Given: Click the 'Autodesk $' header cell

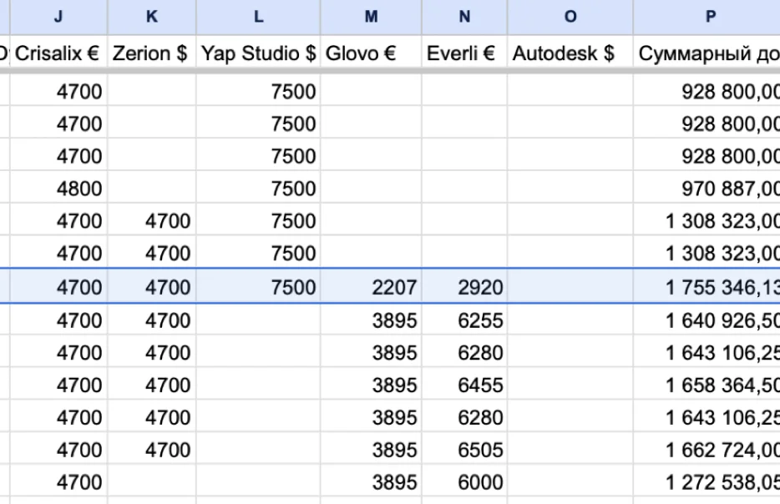Looking at the screenshot, I should [x=570, y=53].
